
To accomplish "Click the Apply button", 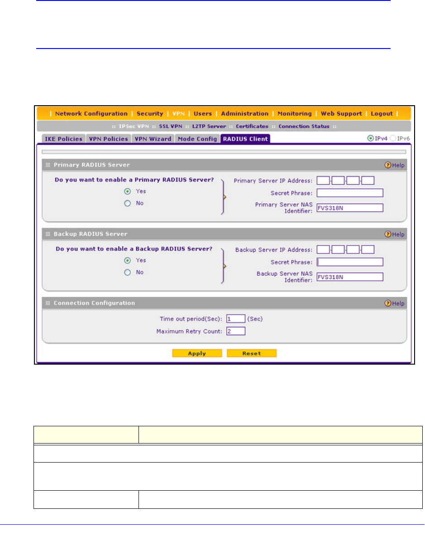I will pos(197,353).
